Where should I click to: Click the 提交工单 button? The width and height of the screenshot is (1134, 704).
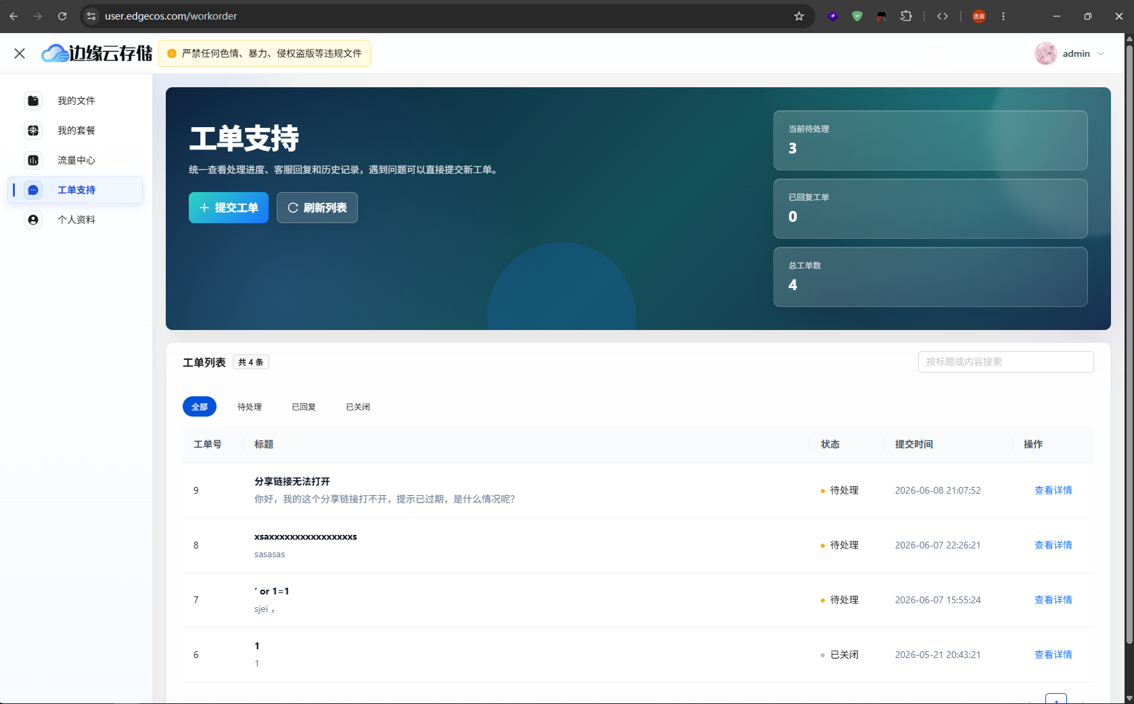229,208
